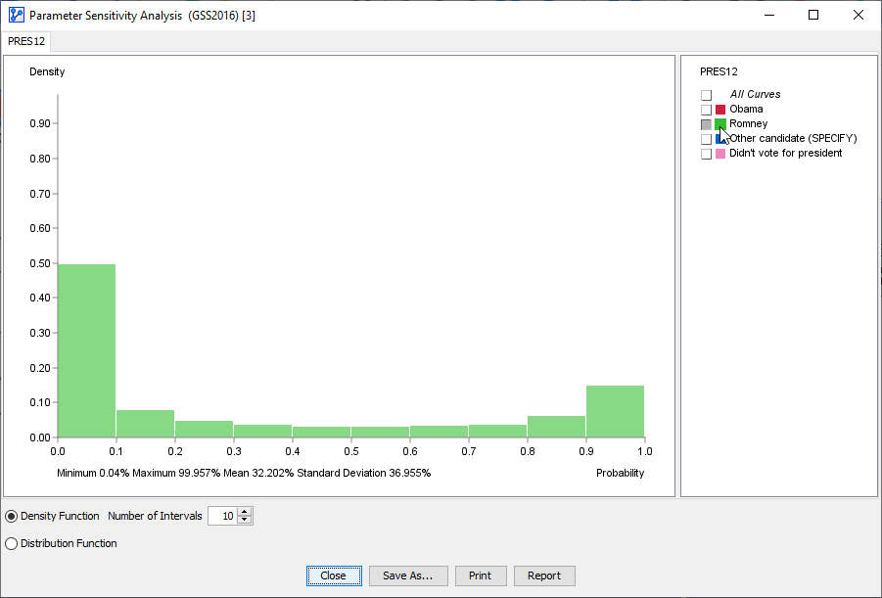Check the Other candidate (SPECIFY) checkbox
The width and height of the screenshot is (882, 598).
pyautogui.click(x=706, y=138)
